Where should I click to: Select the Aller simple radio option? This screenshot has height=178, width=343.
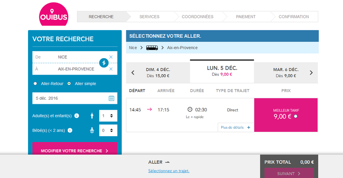(x=69, y=83)
